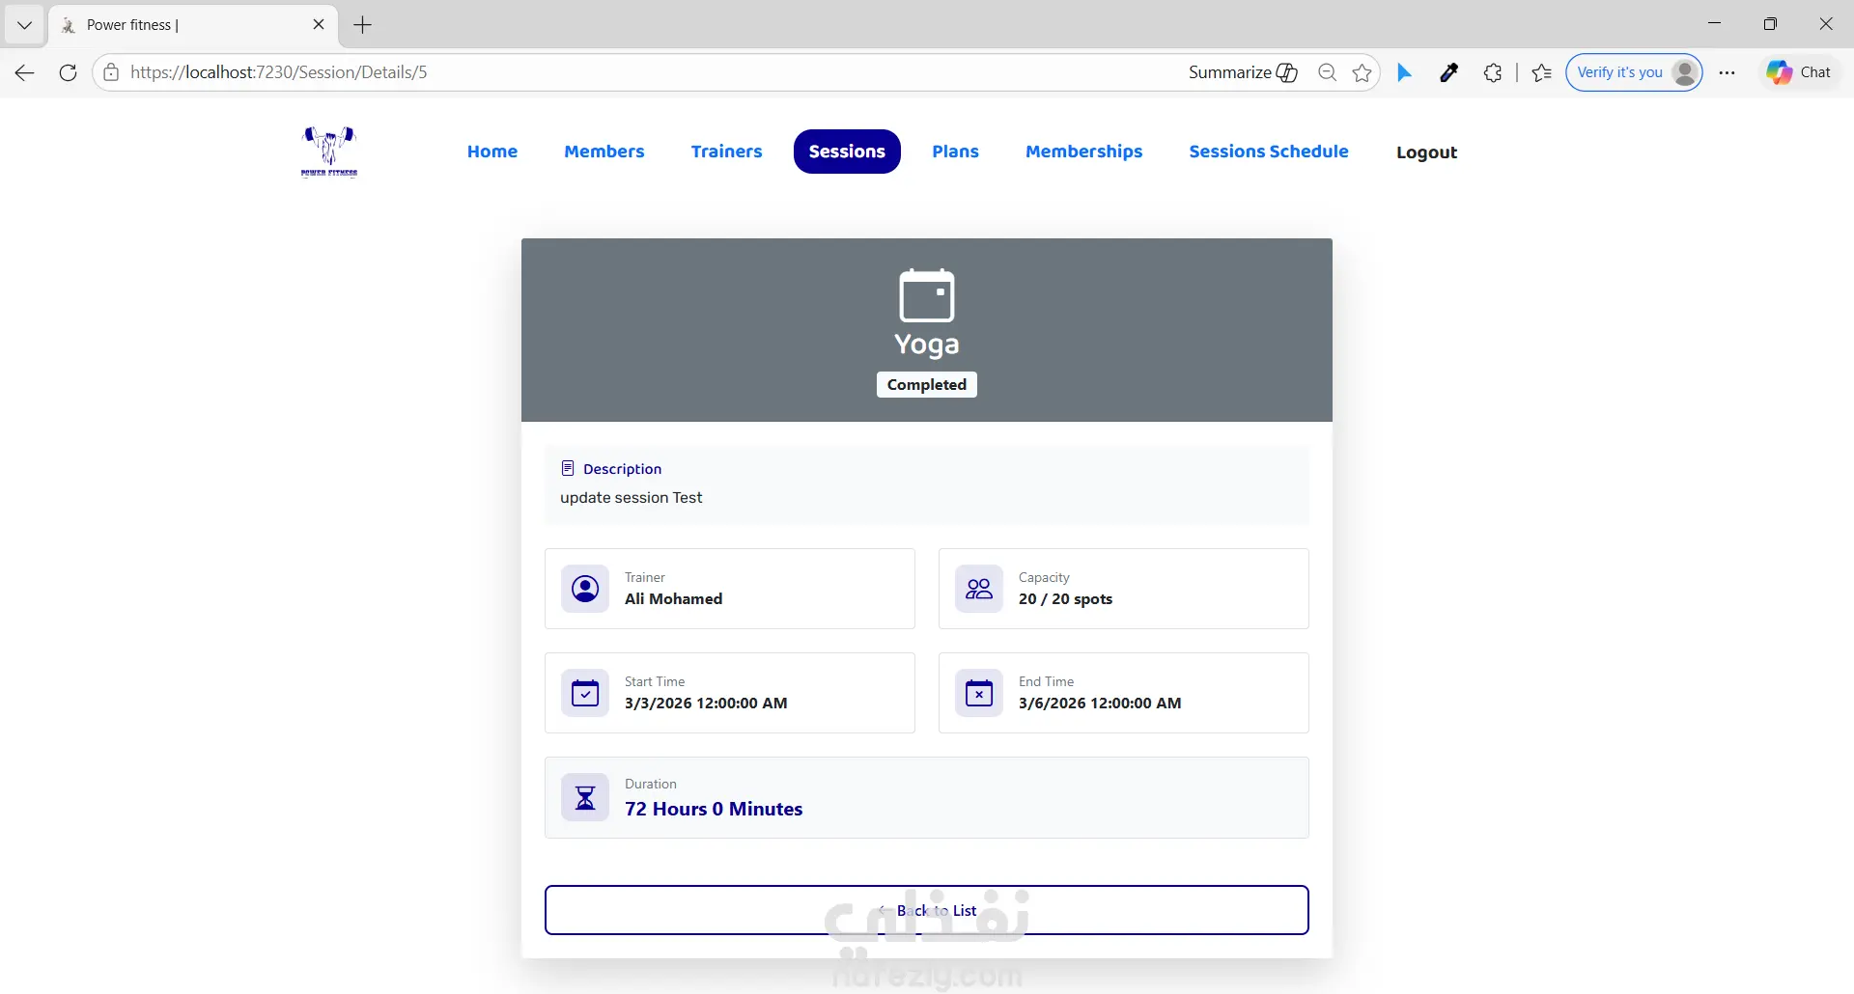
Task: Open the Sessions Schedule page
Action: pyautogui.click(x=1269, y=152)
